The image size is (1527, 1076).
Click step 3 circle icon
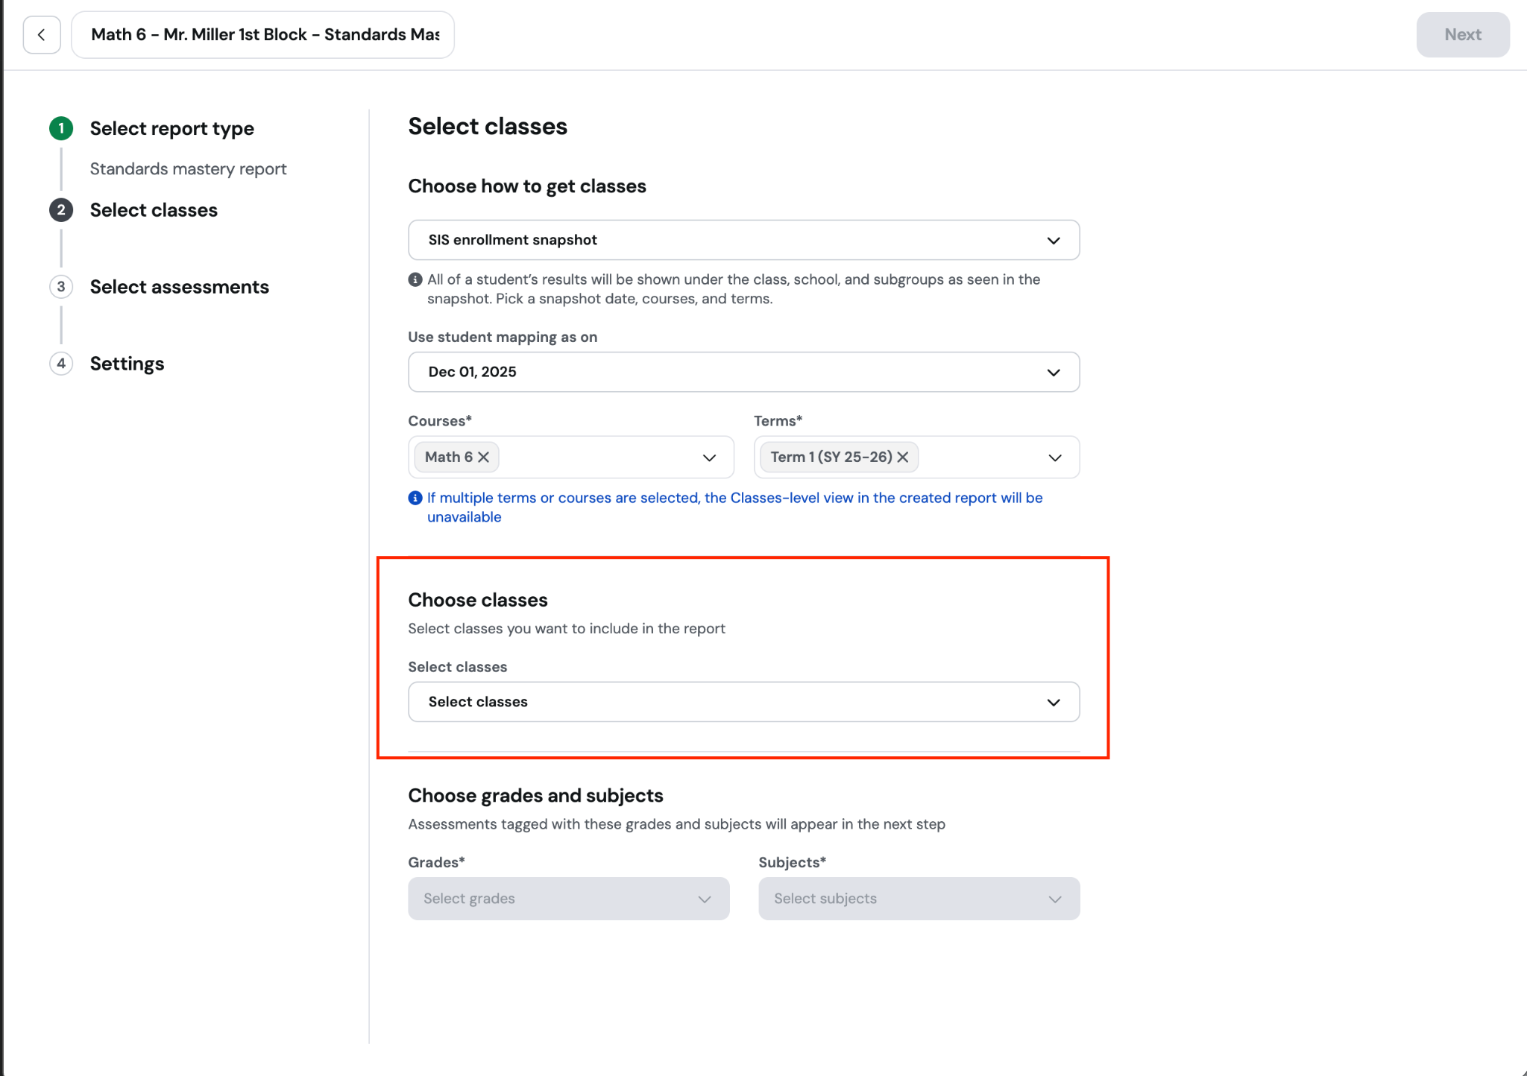click(61, 287)
